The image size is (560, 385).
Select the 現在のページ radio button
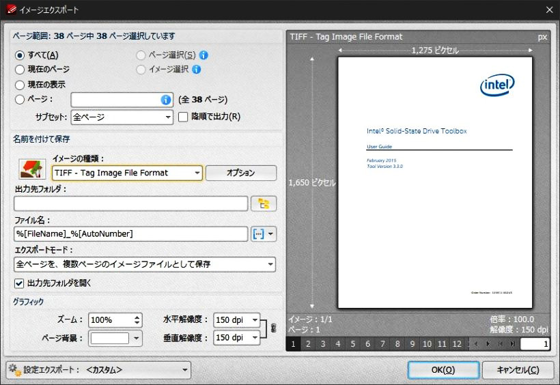(x=20, y=69)
